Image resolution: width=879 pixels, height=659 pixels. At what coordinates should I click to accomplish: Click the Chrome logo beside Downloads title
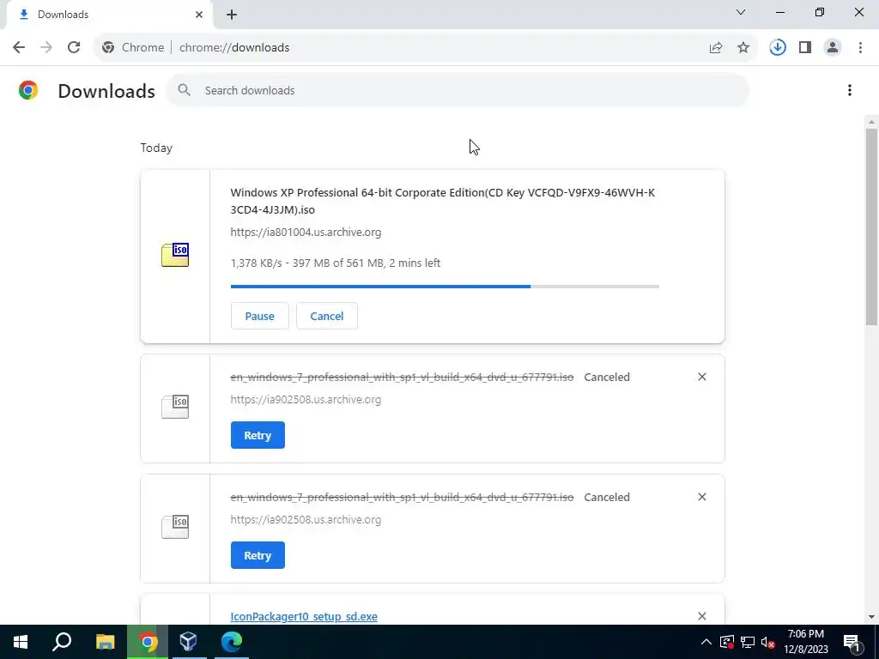28,90
